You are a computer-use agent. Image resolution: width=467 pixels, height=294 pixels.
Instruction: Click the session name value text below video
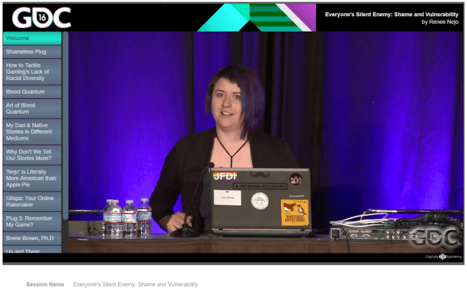coord(136,284)
